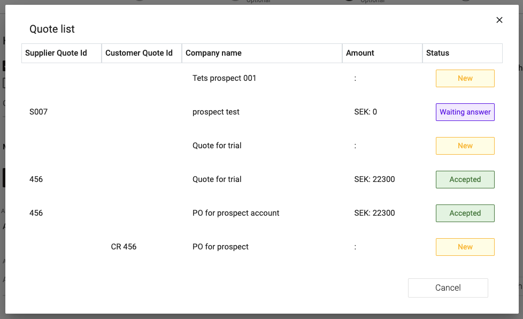Click the Company name column header
The height and width of the screenshot is (319, 523).
[214, 53]
